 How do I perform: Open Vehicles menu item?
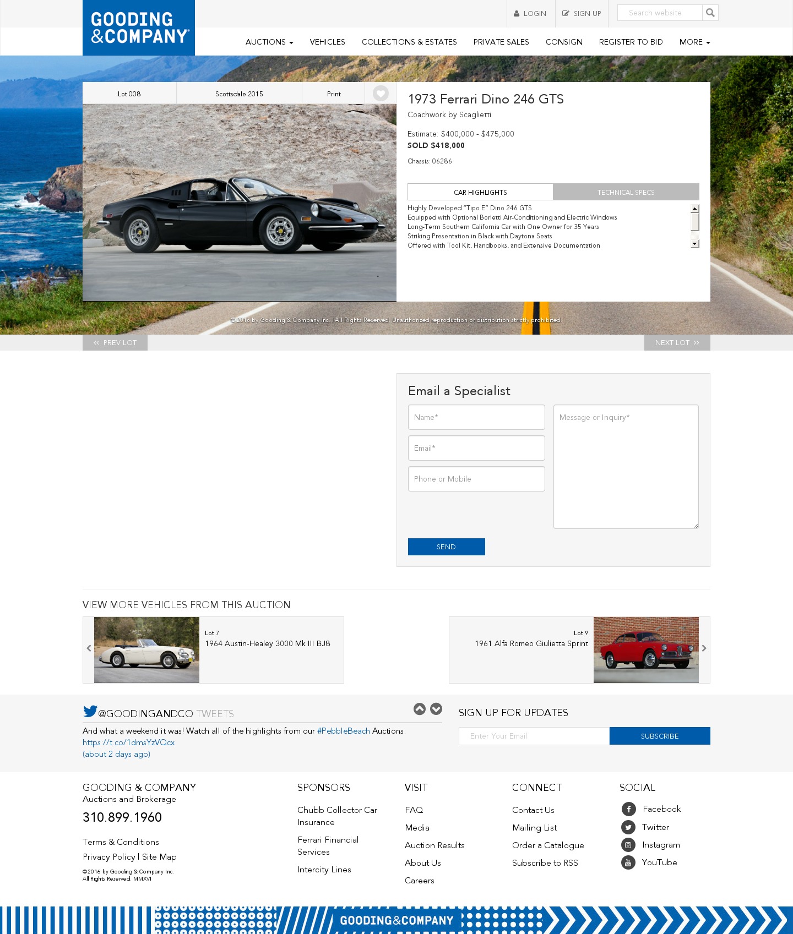tap(327, 42)
